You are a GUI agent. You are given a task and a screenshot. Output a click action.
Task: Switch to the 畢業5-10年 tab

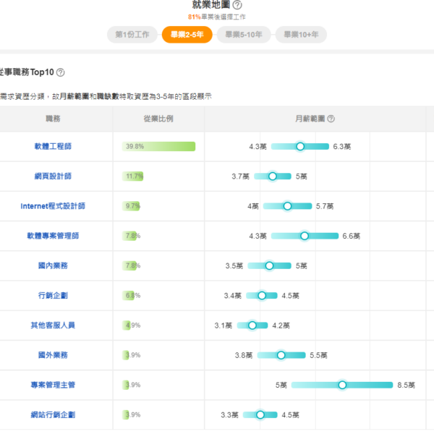(x=242, y=35)
